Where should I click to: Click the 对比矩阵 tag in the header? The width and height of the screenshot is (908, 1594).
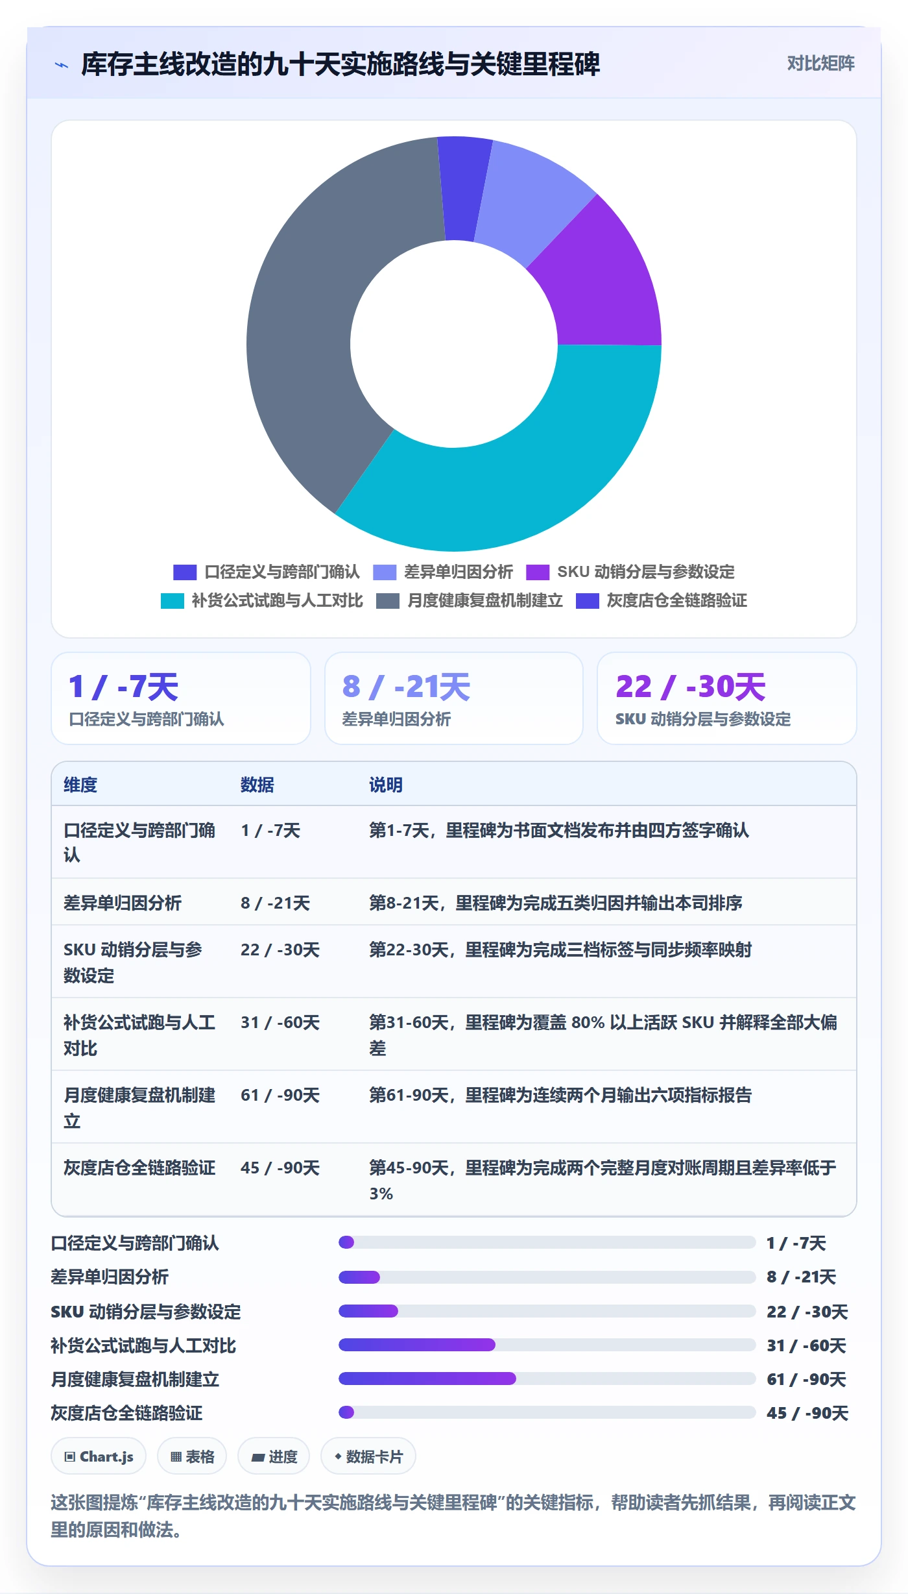click(x=820, y=64)
